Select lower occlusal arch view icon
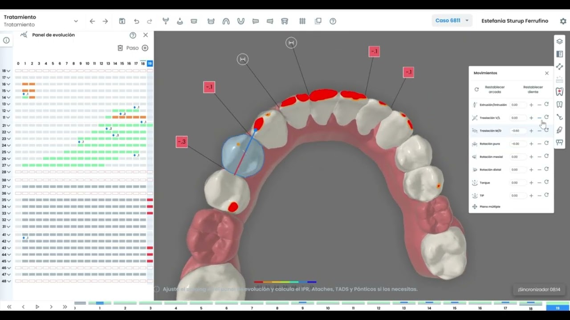Viewport: 570px width, 320px height. tap(241, 21)
